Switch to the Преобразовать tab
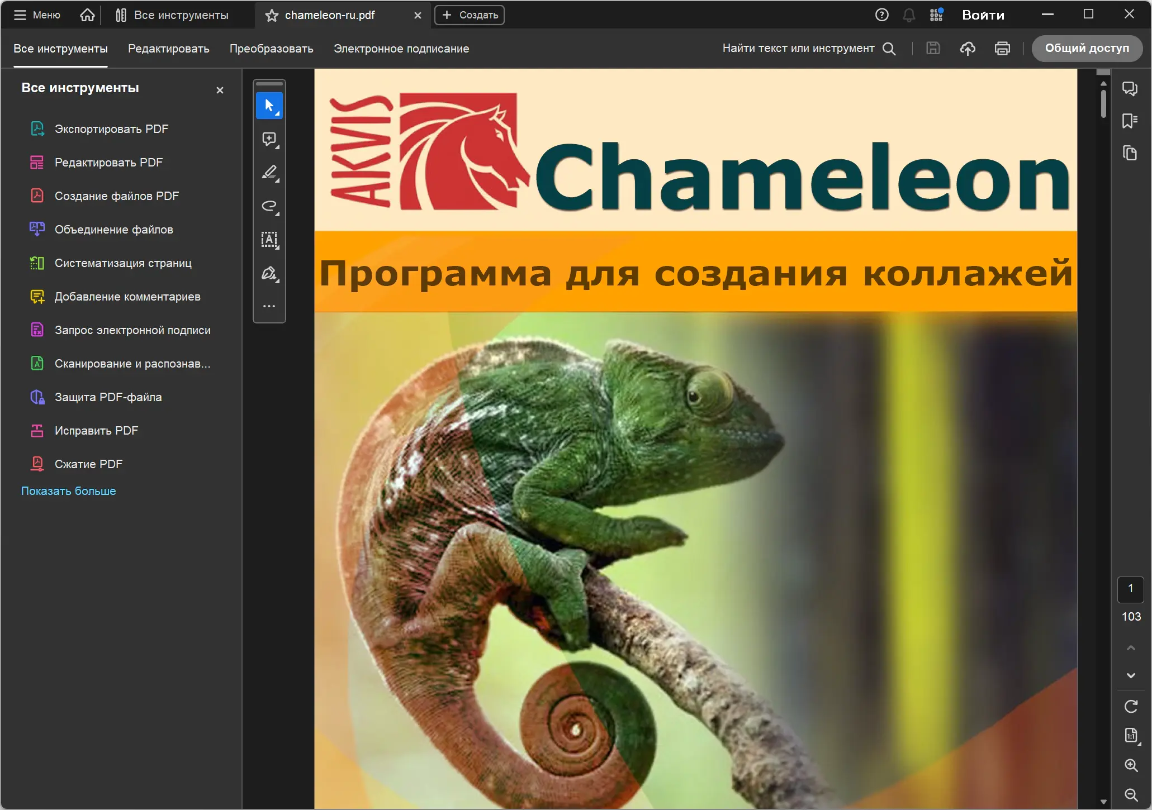1152x810 pixels. (271, 49)
